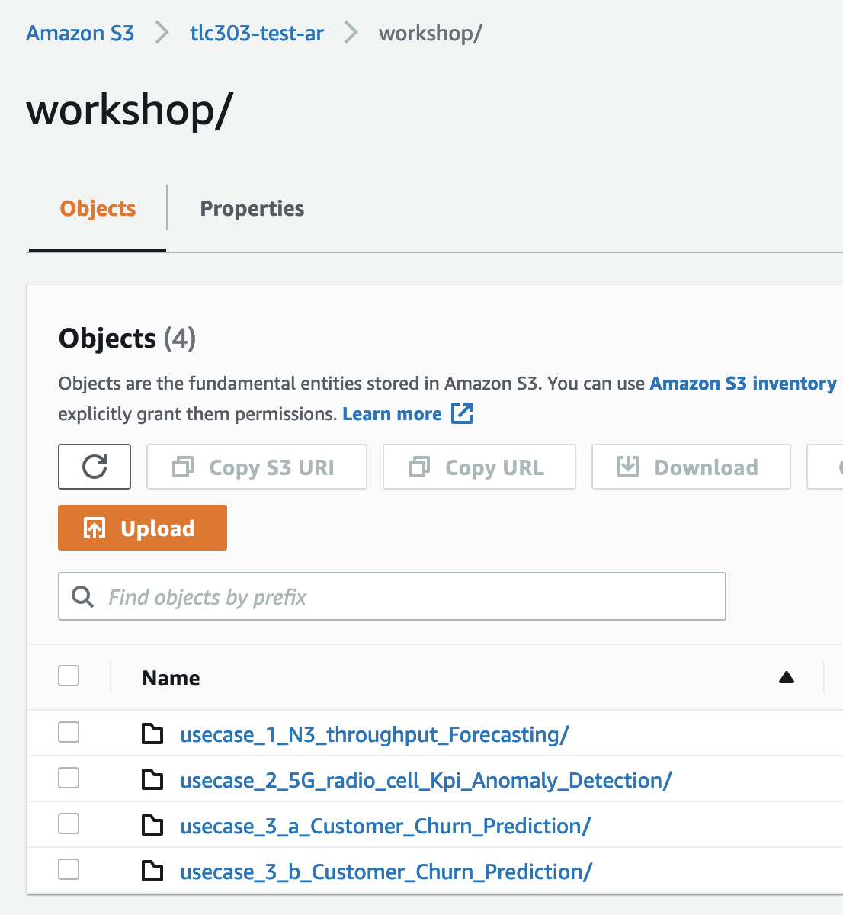Click the refresh objects icon button

click(95, 467)
